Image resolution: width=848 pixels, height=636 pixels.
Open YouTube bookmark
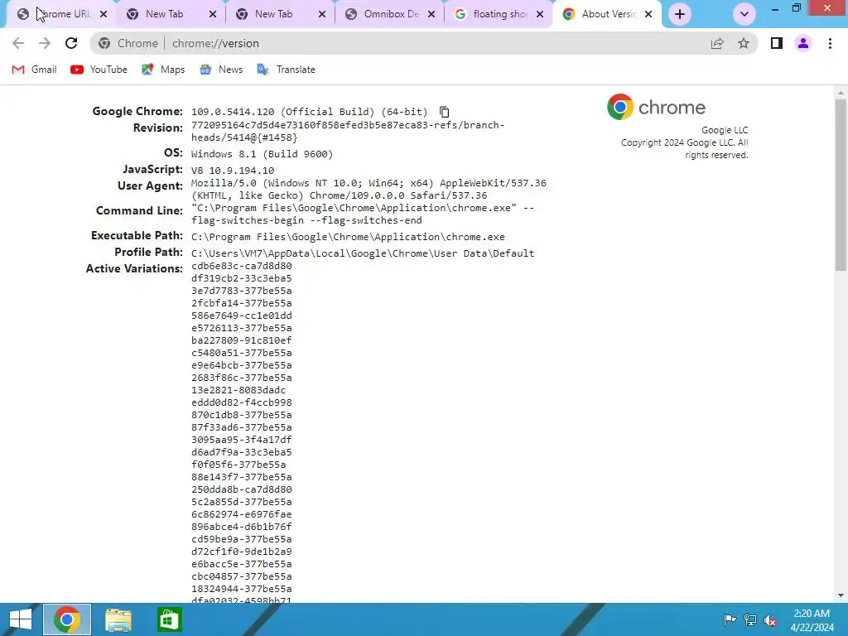[x=99, y=70]
